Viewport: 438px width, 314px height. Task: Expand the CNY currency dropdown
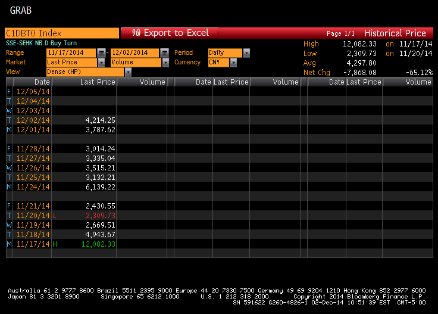[x=233, y=63]
